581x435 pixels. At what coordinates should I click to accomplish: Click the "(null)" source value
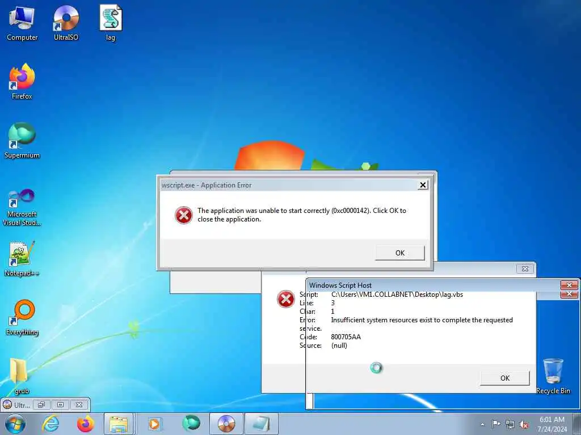point(339,346)
